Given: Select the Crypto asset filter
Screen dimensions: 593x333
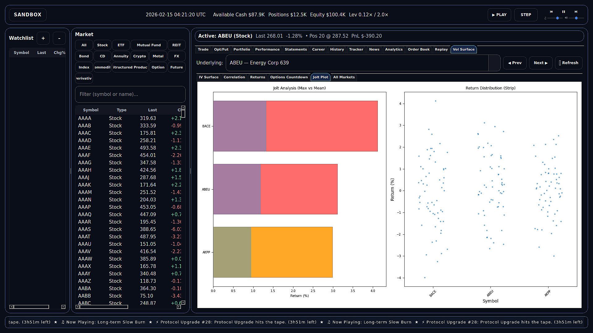Looking at the screenshot, I should [139, 56].
